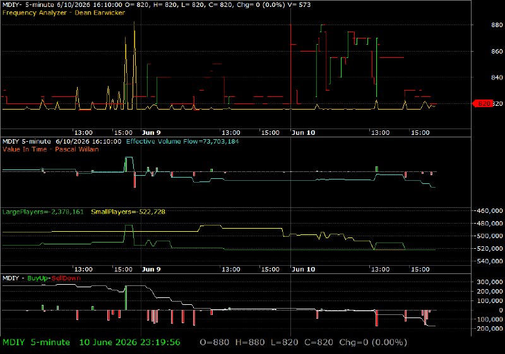This screenshot has height=354, width=505.
Task: Click "Jun 10" on the LargePlayers pane time axis
Action: pyautogui.click(x=303, y=269)
